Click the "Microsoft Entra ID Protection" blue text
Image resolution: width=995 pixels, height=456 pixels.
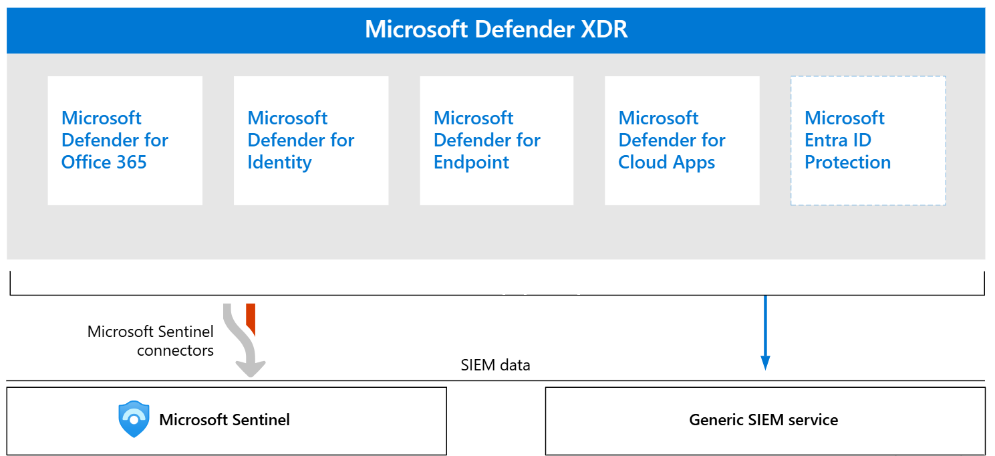[847, 140]
